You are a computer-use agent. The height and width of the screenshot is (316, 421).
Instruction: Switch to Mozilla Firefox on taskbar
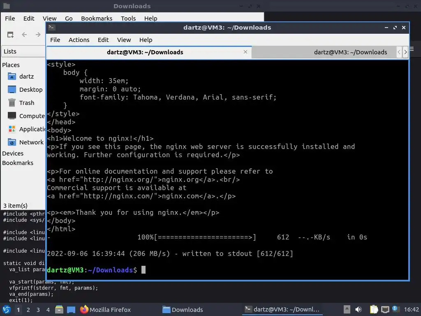106,309
